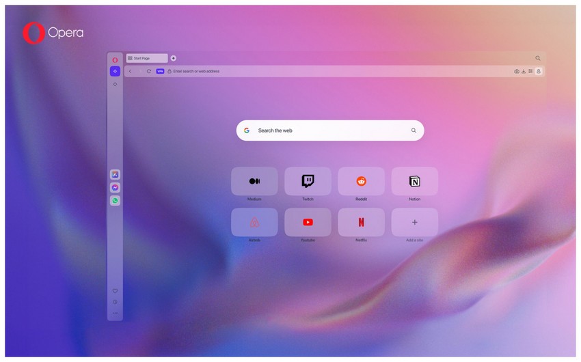Open the Youtube speed dial tile
The height and width of the screenshot is (362, 581).
coord(308,222)
